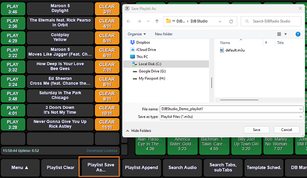This screenshot has width=307, height=178.
Task: Select DJB Studio in the breadcrumb path
Action: pyautogui.click(x=199, y=21)
